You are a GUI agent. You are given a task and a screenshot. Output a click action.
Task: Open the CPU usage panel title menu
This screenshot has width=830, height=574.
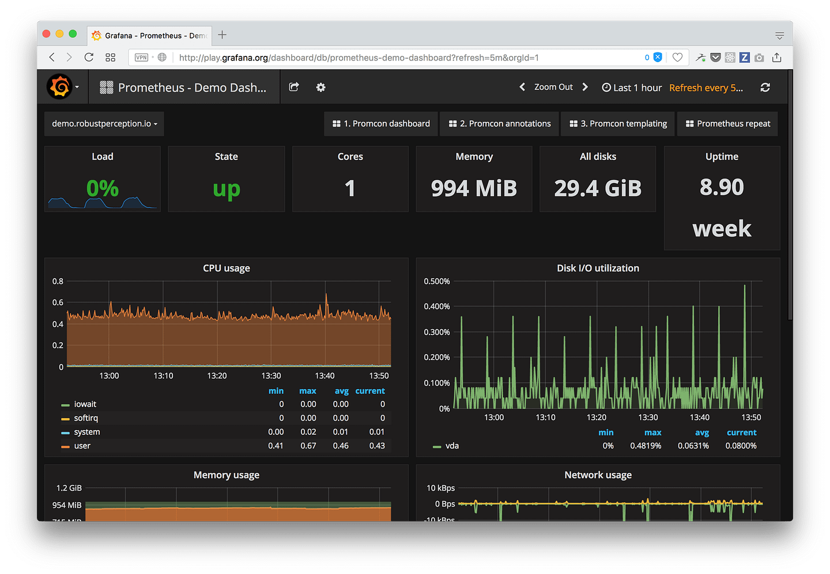(x=227, y=268)
